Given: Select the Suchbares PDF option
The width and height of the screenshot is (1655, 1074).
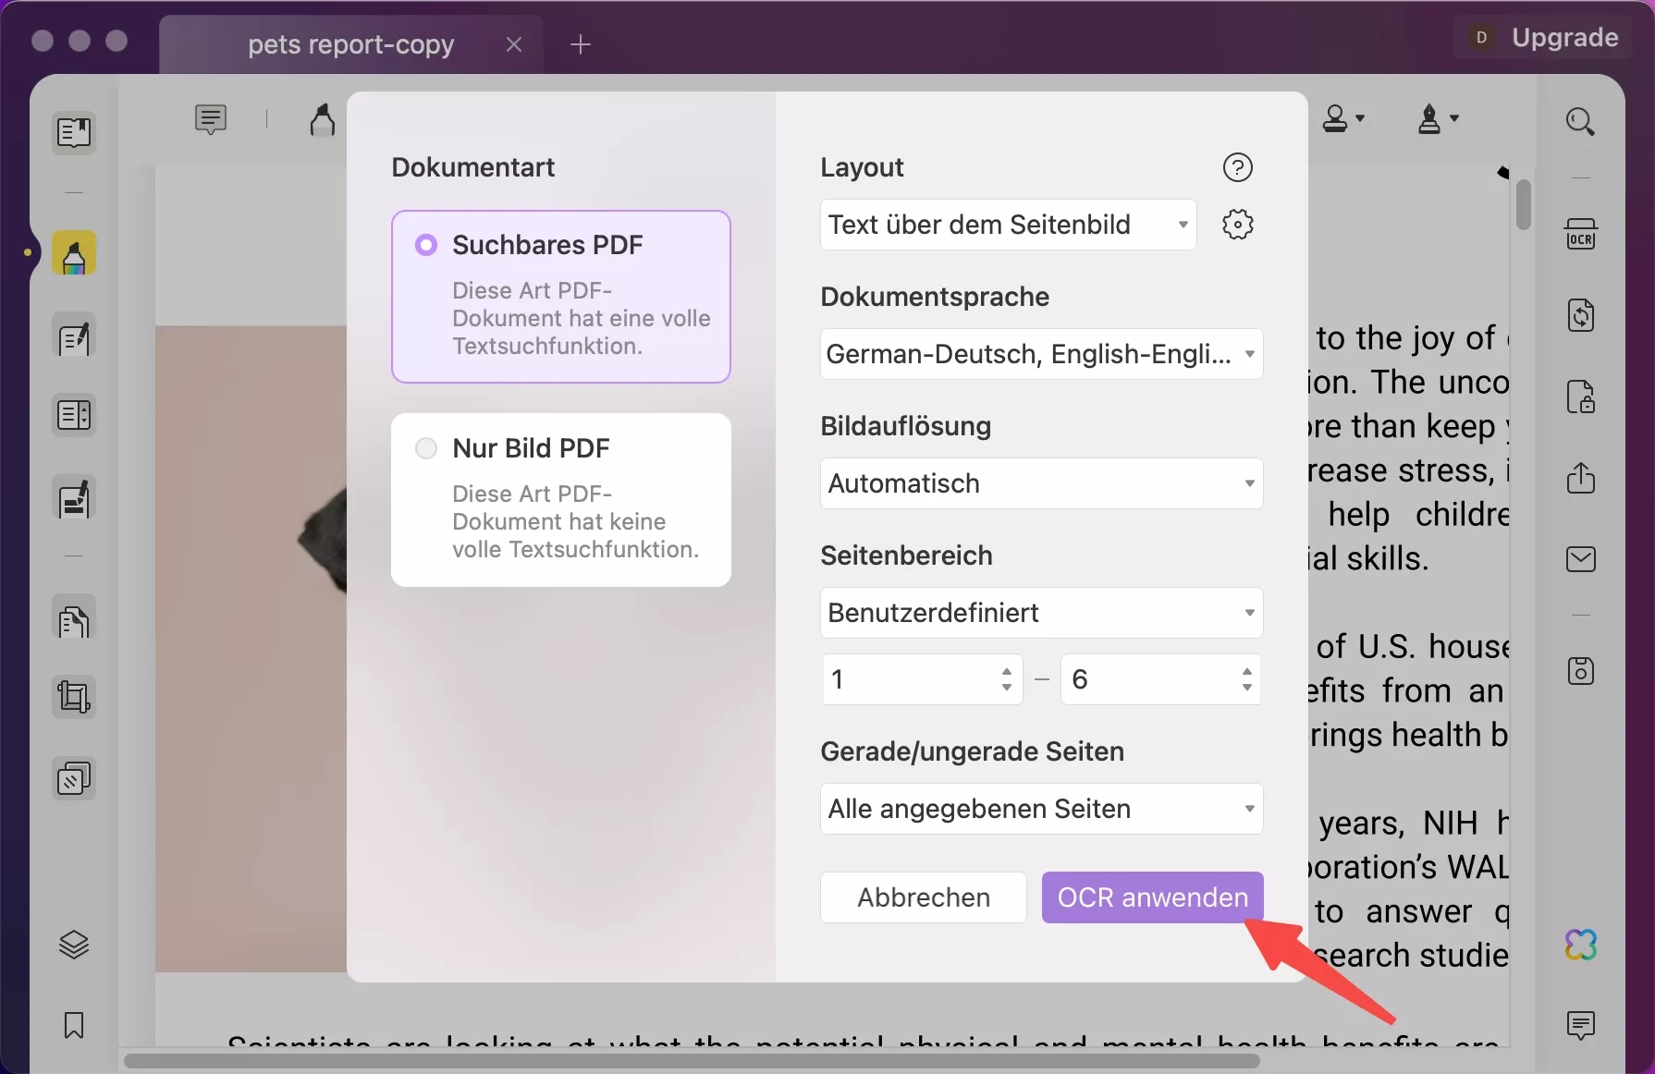Looking at the screenshot, I should coord(560,297).
